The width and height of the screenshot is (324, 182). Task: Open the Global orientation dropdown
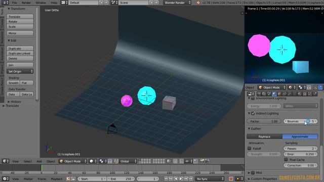point(128,161)
